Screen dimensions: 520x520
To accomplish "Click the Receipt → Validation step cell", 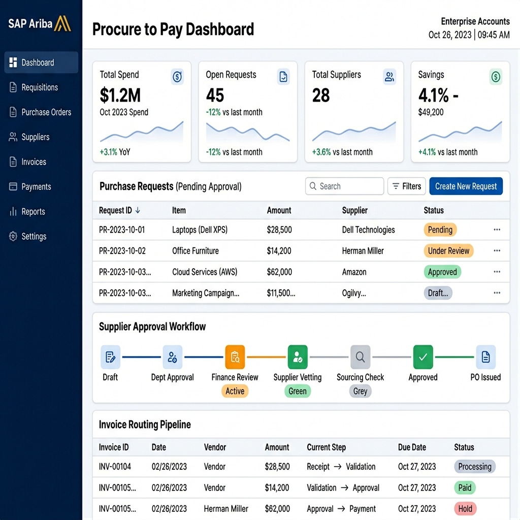I will (341, 467).
